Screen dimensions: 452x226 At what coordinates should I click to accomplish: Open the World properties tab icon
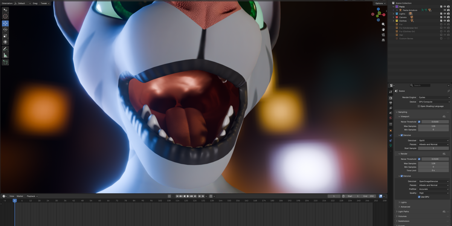pyautogui.click(x=391, y=118)
